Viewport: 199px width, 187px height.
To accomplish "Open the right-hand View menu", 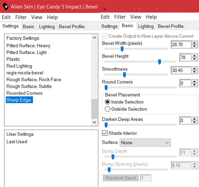I will [x=135, y=17].
